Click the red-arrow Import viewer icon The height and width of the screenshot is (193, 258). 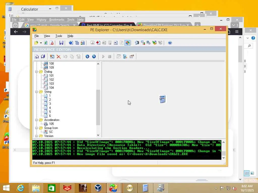tap(98, 43)
